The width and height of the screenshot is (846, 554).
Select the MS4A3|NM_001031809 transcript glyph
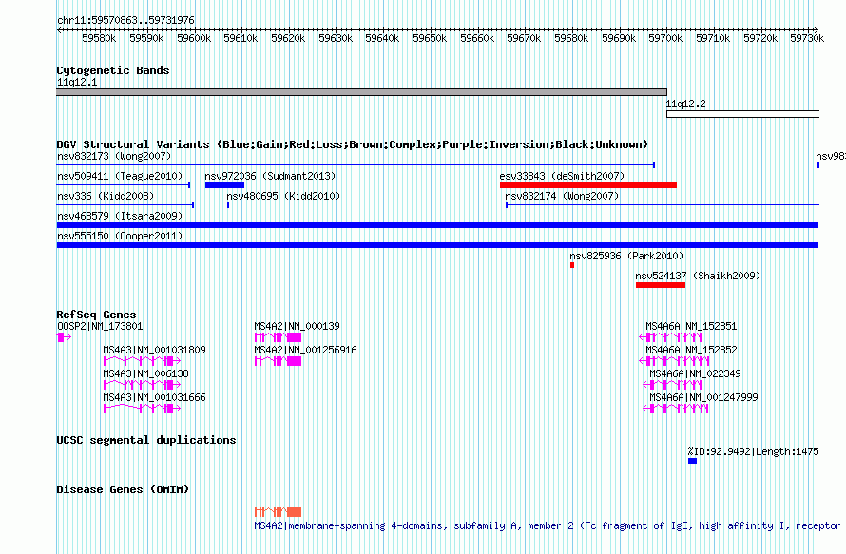[x=142, y=361]
